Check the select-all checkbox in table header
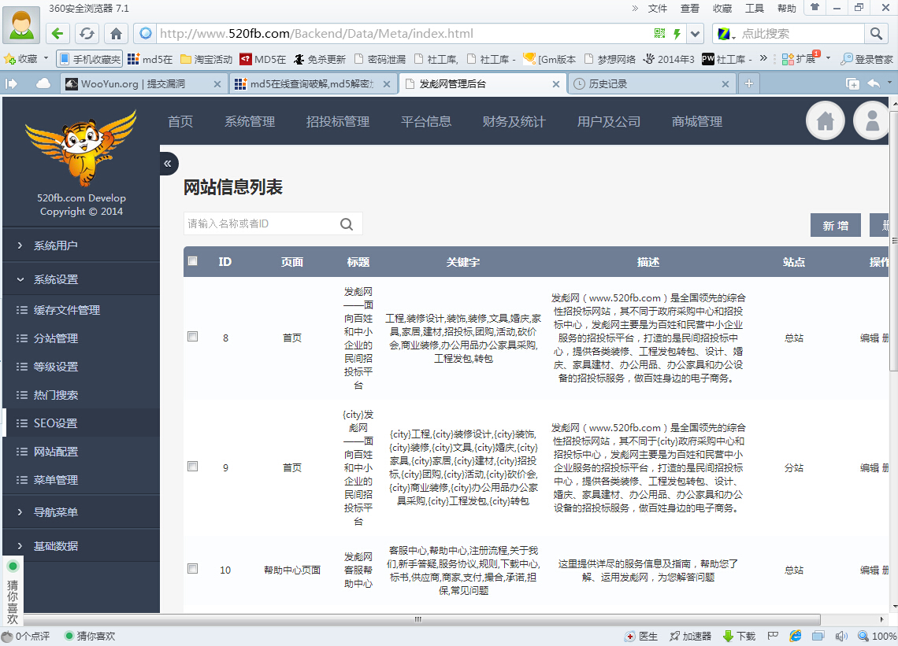This screenshot has width=898, height=646. (x=193, y=261)
